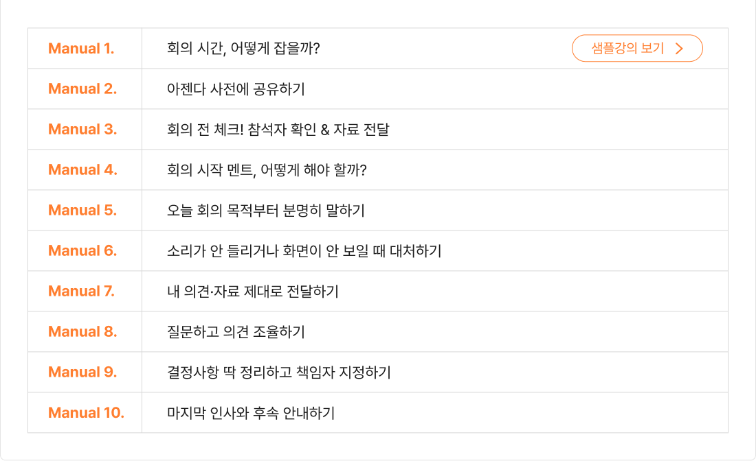Select the Manual 6. label

coord(82,250)
